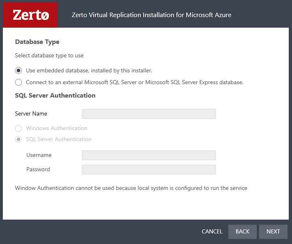
Task: Proceed to the next step with NEXT
Action: tap(273, 232)
